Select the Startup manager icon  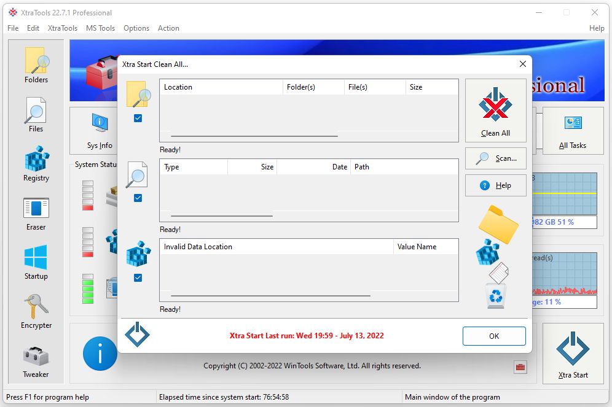click(36, 262)
